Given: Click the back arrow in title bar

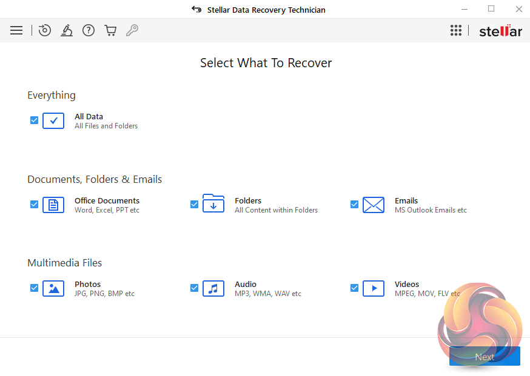Looking at the screenshot, I should point(196,10).
